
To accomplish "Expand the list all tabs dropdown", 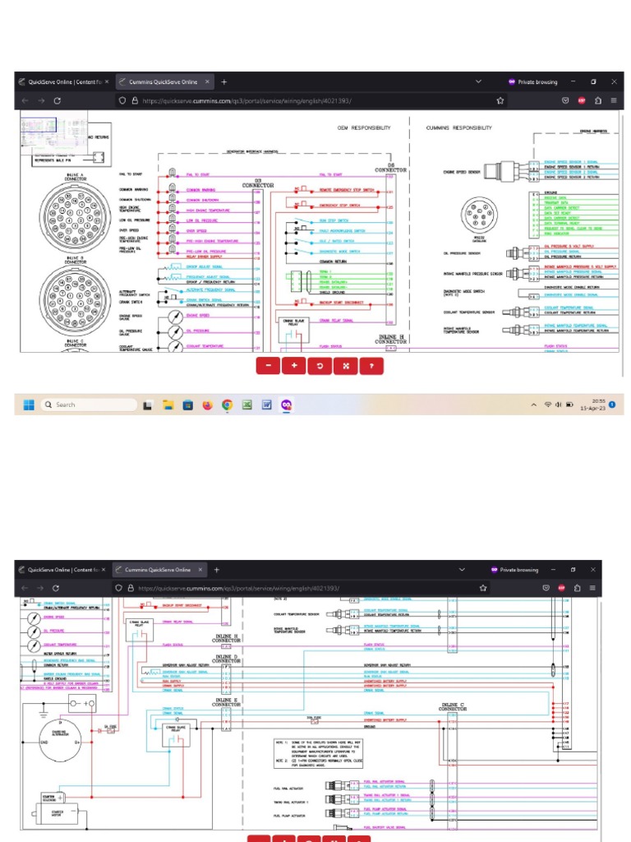I will tap(479, 82).
